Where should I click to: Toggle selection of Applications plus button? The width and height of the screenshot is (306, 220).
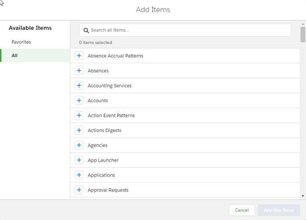(x=79, y=175)
